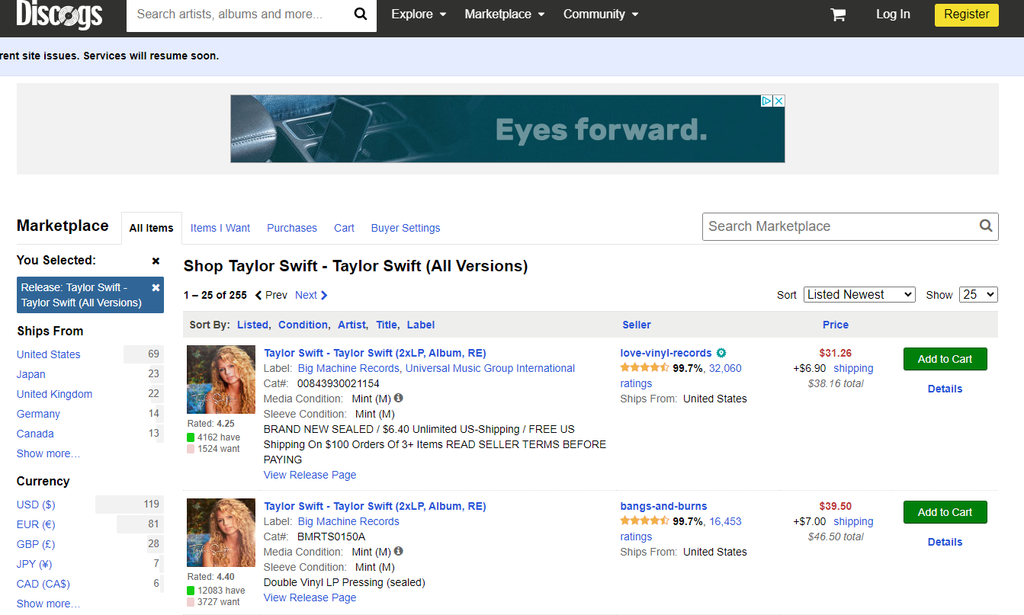1024x615 pixels.
Task: Show more Ships From countries
Action: pos(48,453)
